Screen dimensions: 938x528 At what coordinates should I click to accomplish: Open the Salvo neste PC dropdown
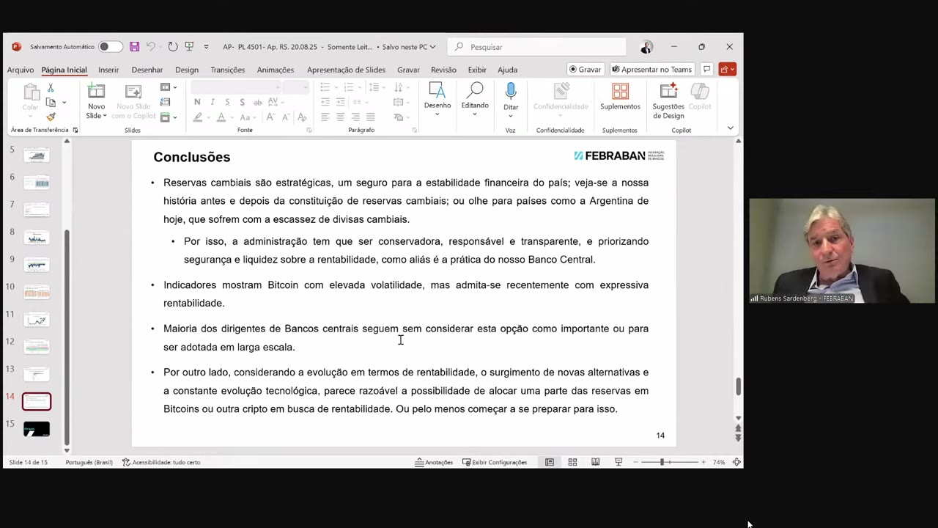[x=409, y=47]
